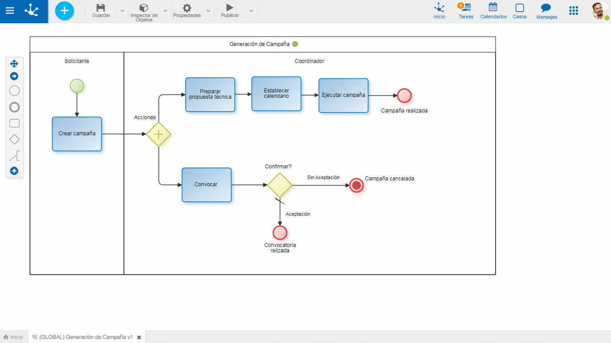
Task: Open Tareas with pending notifications
Action: click(x=466, y=11)
